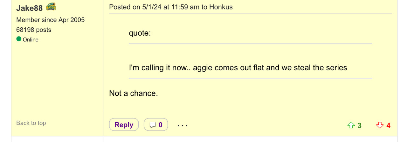The image size is (407, 142).
Task: Click the Honkus name in post header
Action: [x=221, y=7]
